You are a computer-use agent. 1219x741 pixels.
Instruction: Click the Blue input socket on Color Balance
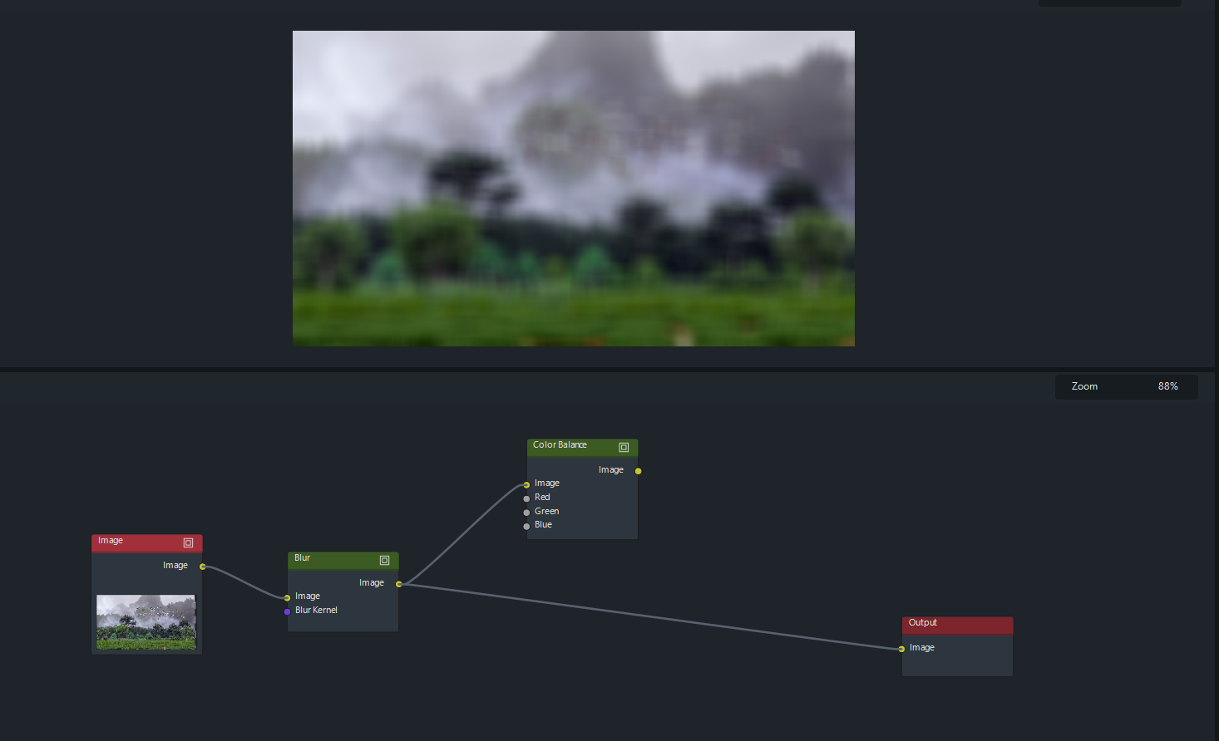point(526,525)
